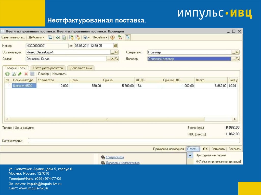261x195 pixels.
Task: Click the pencil edit row icon
Action: point(20,74)
